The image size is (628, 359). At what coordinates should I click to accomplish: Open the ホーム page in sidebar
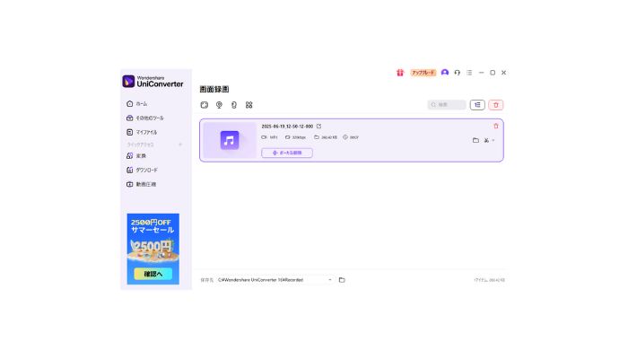click(x=137, y=104)
